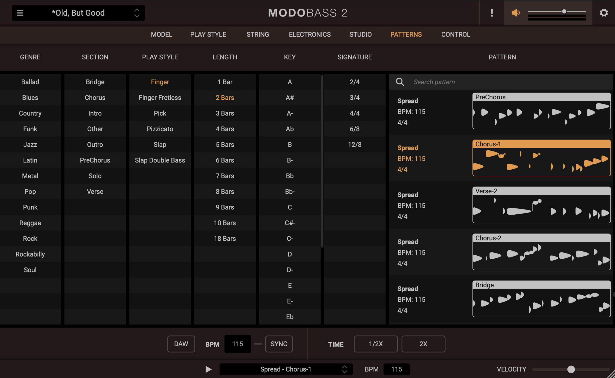The height and width of the screenshot is (378, 615).
Task: Open settings with the gear icon
Action: 604,13
